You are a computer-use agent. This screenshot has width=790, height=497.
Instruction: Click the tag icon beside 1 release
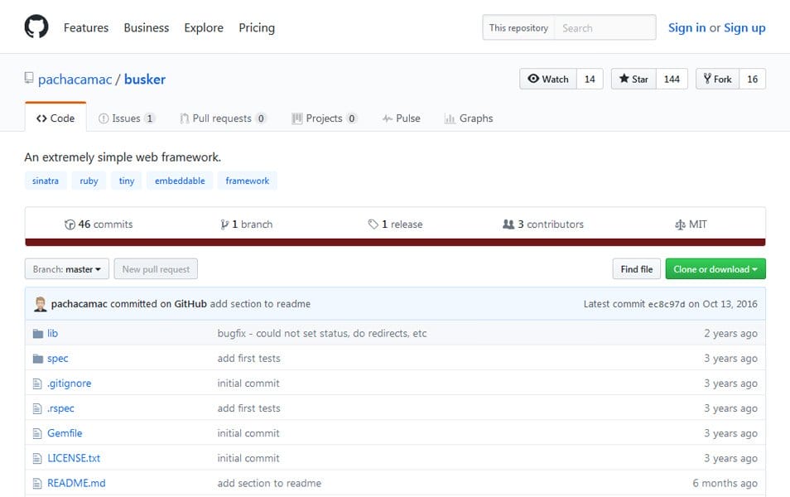[x=373, y=224]
